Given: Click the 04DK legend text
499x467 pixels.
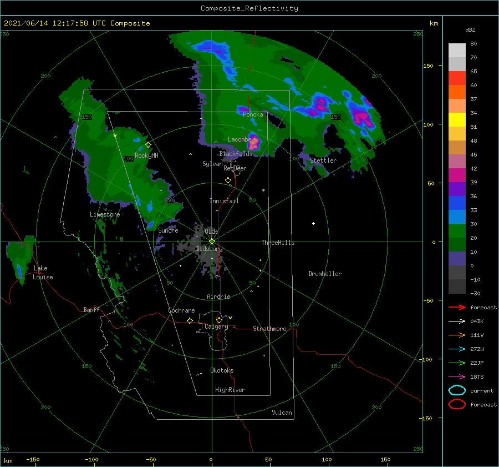Looking at the screenshot, I should (477, 322).
